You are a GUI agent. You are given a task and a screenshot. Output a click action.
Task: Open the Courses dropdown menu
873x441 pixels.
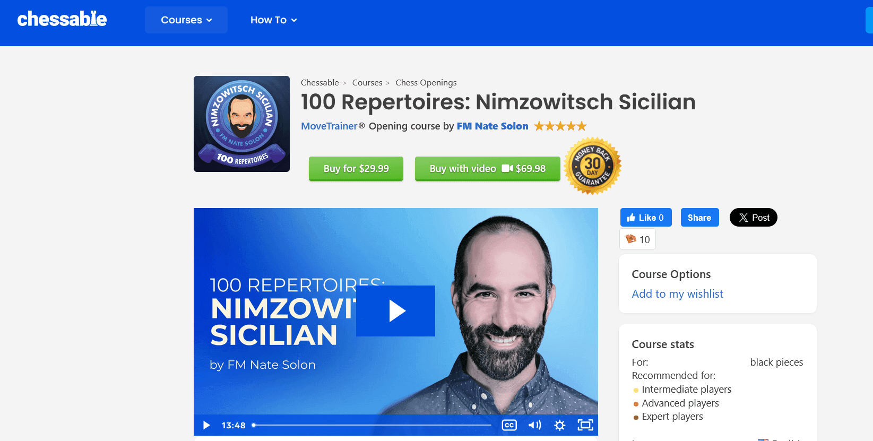(x=186, y=20)
